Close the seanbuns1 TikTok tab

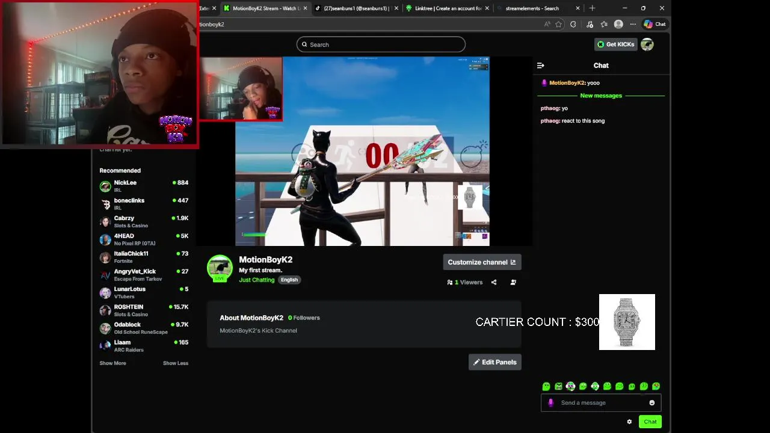point(396,8)
